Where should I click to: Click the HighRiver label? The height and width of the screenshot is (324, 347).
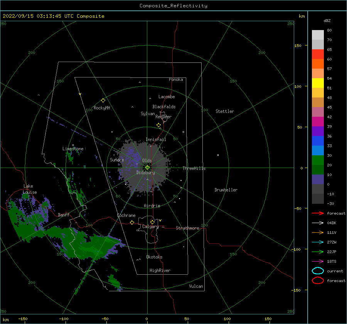[x=160, y=270]
